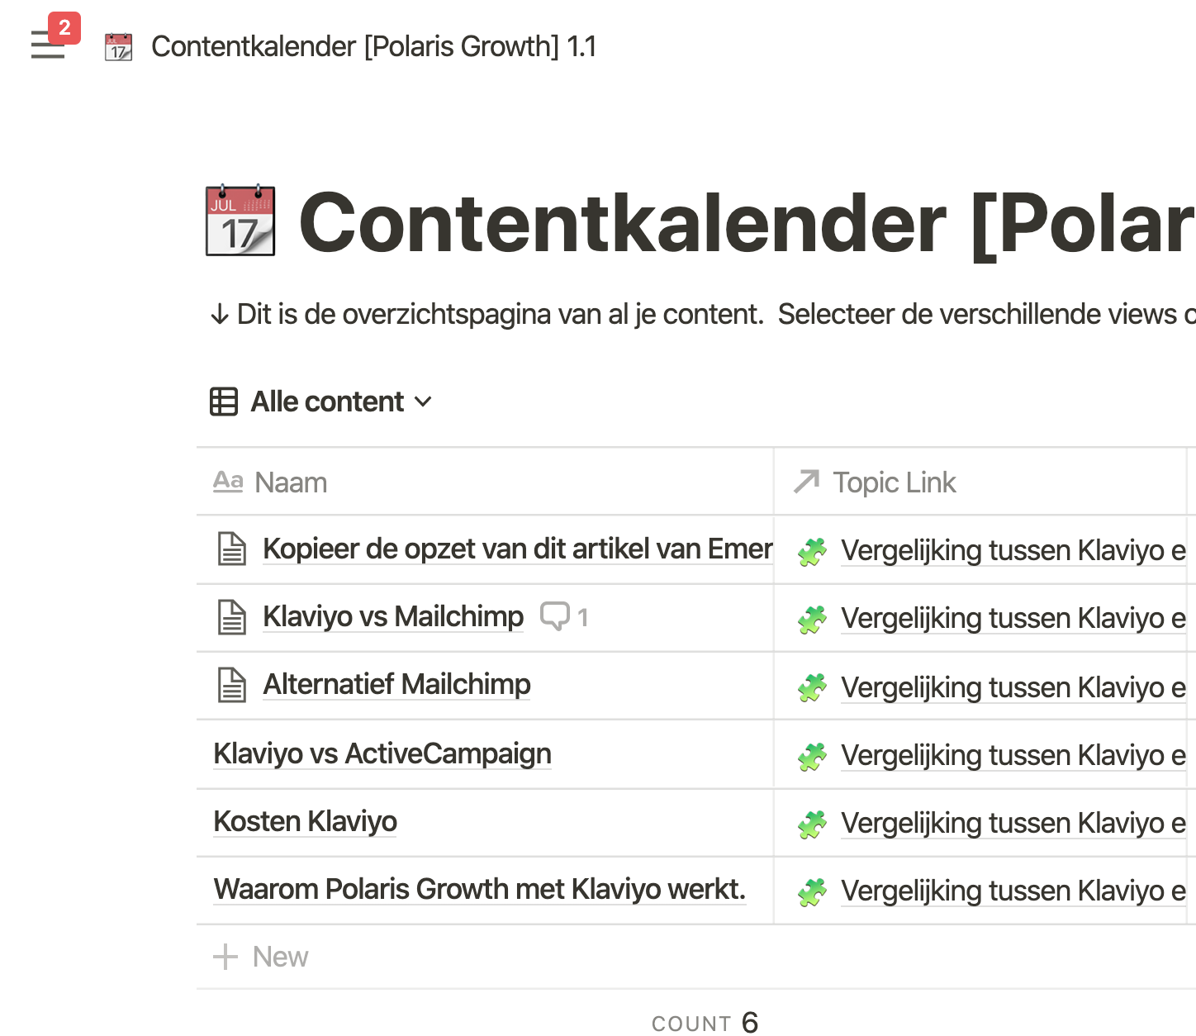
Task: Open the Klaviyo vs ActiveCampaign page
Action: 382,753
